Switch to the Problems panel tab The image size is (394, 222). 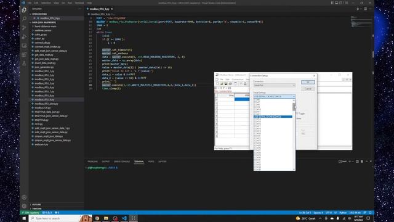pyautogui.click(x=92, y=162)
